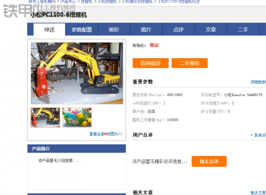
Task: Go to 小松挖掘机 in breadcrumb
Action: point(107,2)
